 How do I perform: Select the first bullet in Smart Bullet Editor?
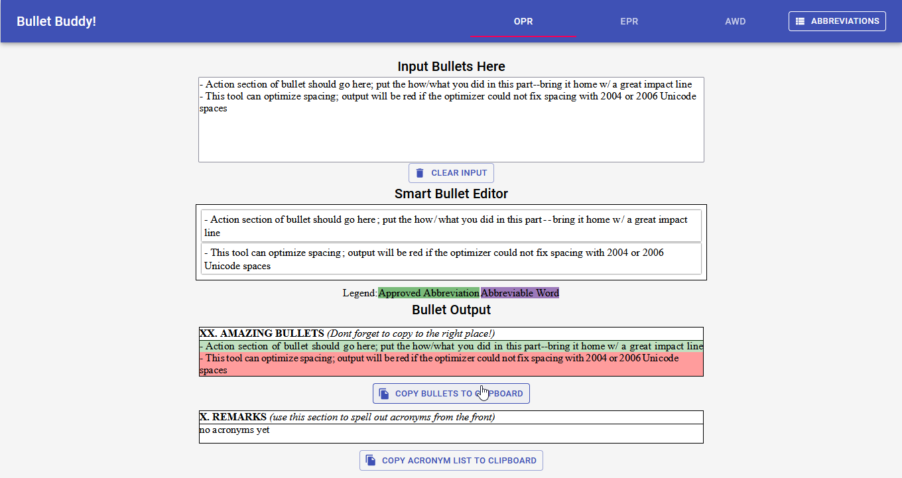coord(451,225)
